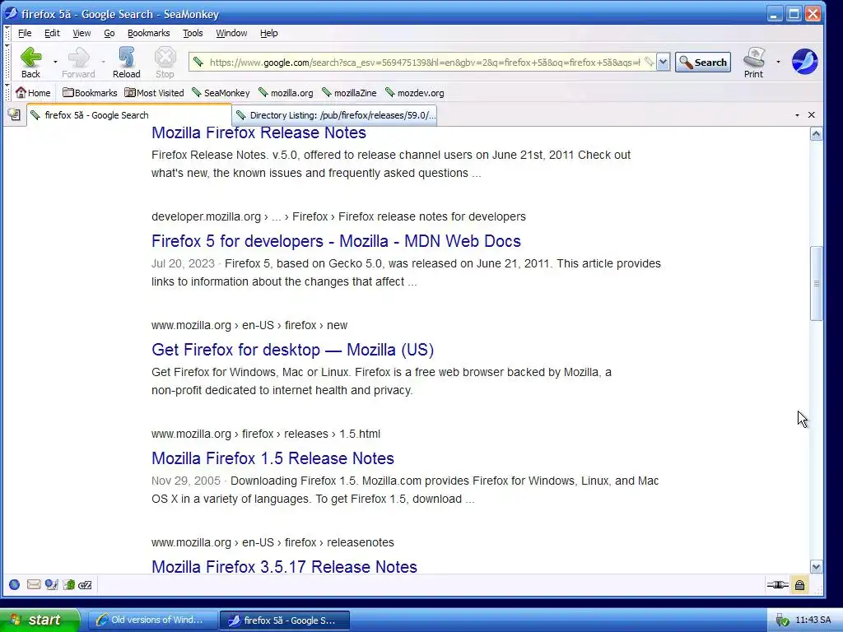This screenshot has width=843, height=632.
Task: Open the Help menu
Action: [x=269, y=33]
